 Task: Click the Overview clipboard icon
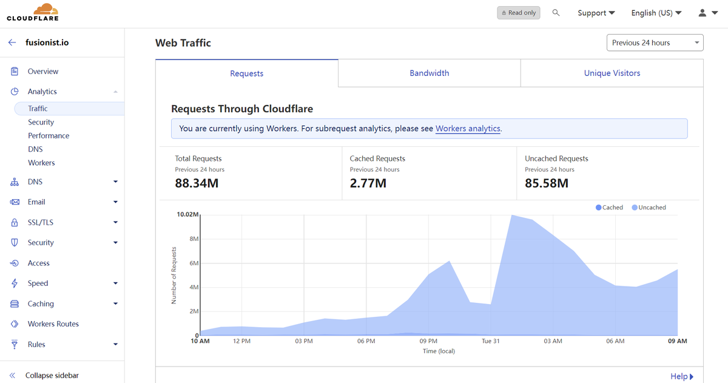click(x=15, y=72)
